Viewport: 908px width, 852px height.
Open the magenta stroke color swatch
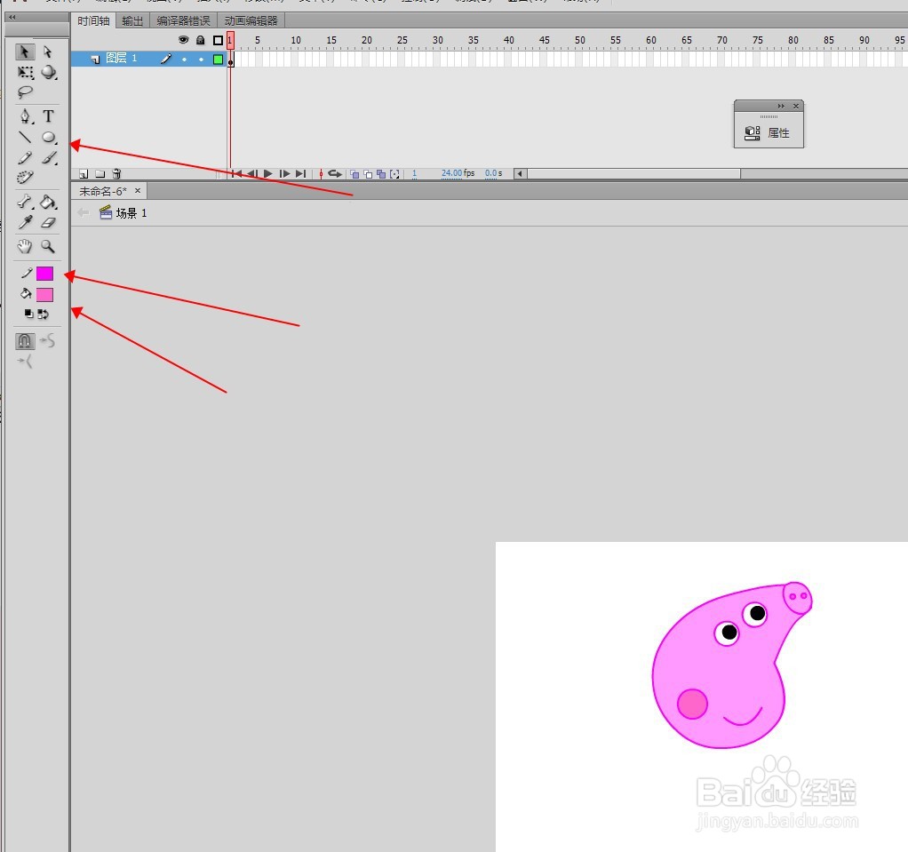44,274
